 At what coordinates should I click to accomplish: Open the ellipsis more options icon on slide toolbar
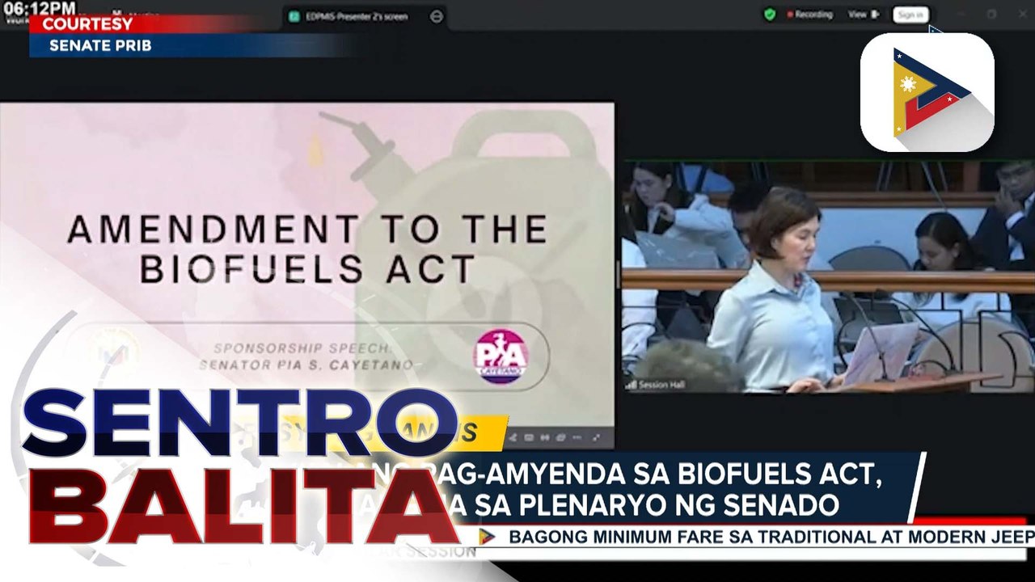coord(578,437)
